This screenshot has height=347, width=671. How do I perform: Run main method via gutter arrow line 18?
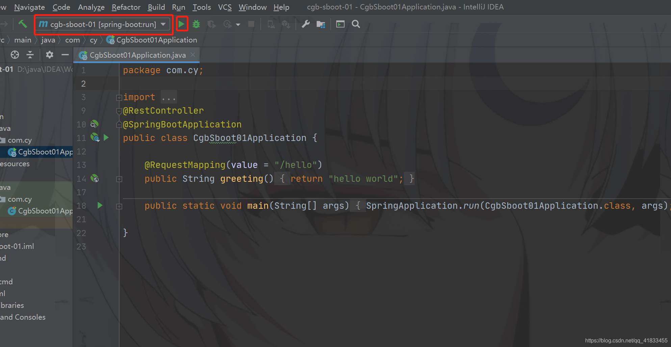pos(100,205)
